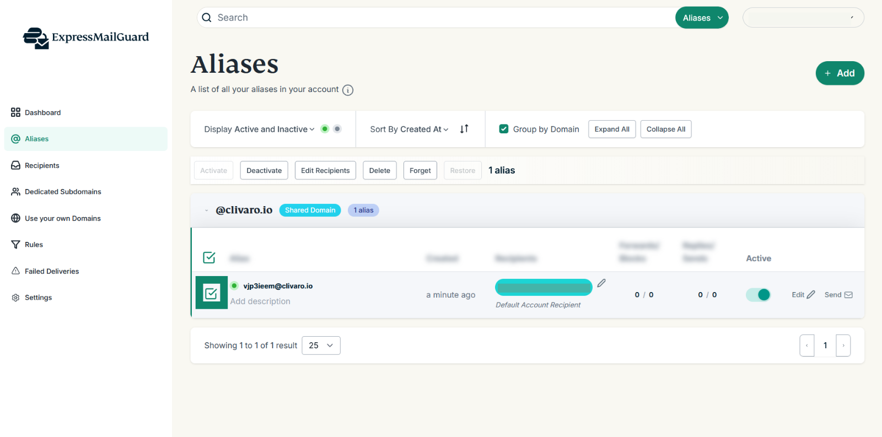
Task: Select page 1 in pagination
Action: (825, 346)
